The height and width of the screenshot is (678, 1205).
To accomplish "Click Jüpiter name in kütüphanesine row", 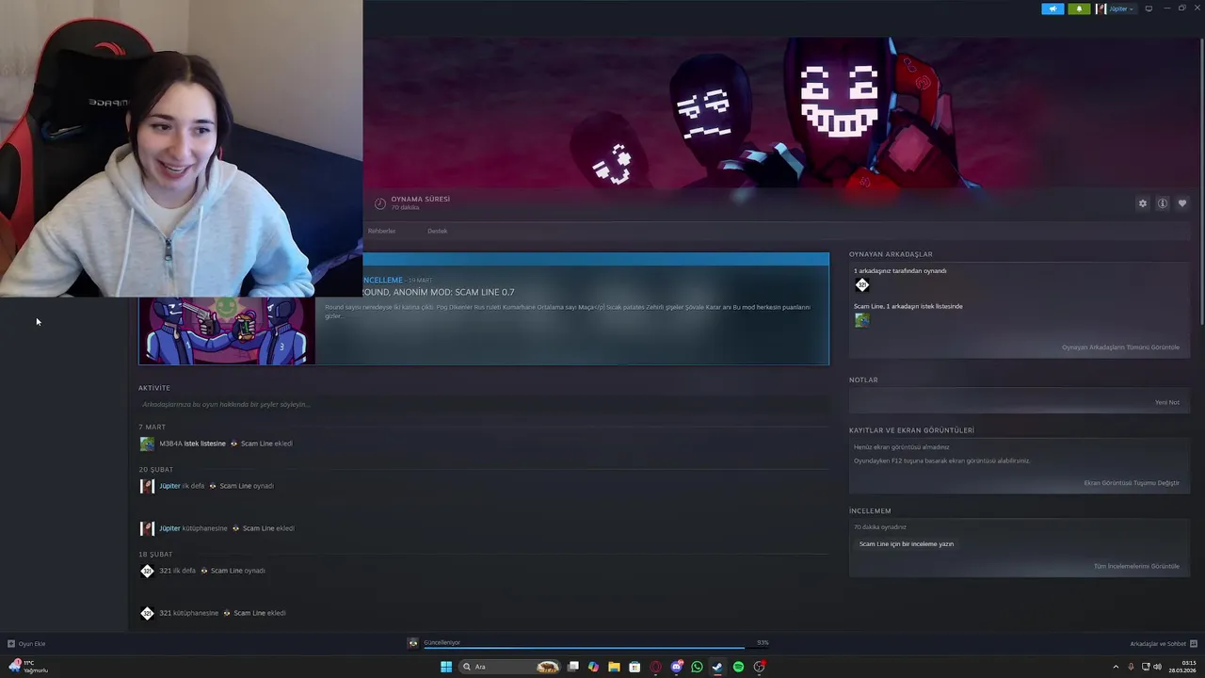I will pos(169,528).
